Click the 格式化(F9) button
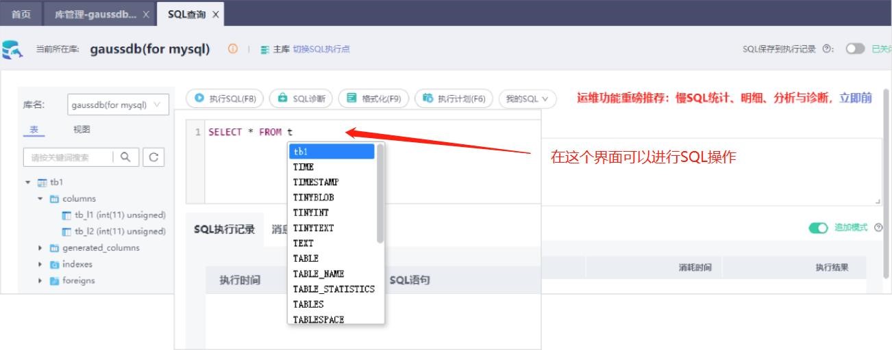Image resolution: width=892 pixels, height=350 pixels. click(374, 98)
